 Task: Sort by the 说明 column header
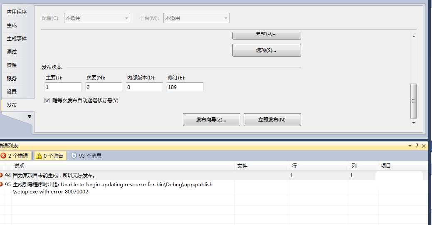coord(123,166)
